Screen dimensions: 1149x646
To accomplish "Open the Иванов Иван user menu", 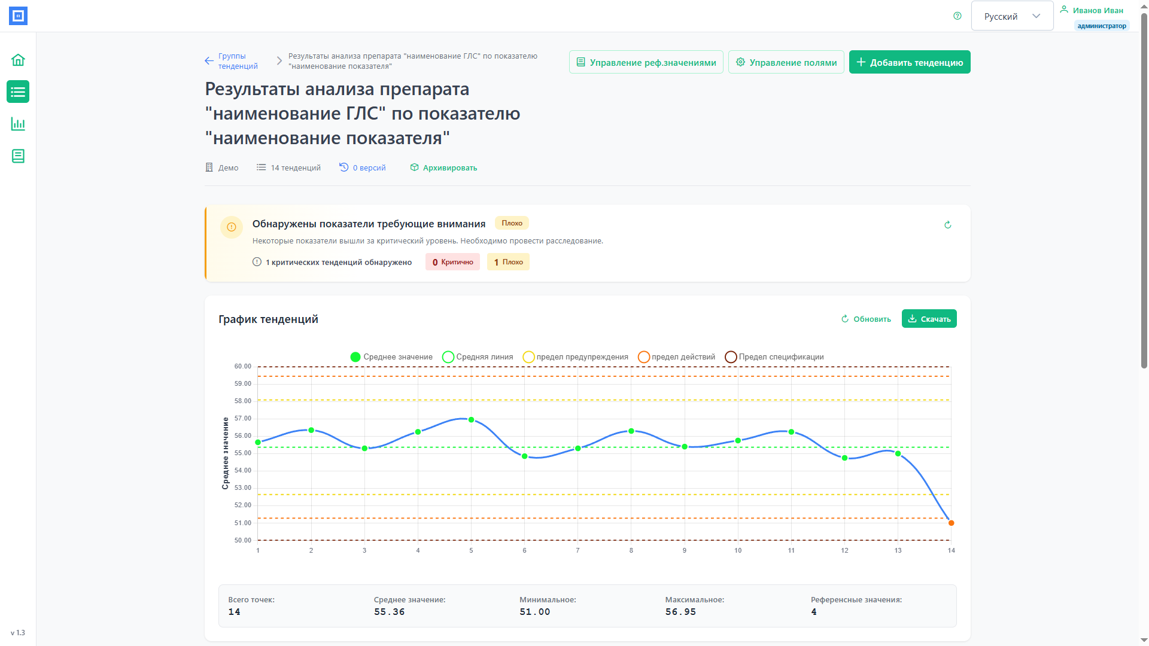I will coord(1097,11).
